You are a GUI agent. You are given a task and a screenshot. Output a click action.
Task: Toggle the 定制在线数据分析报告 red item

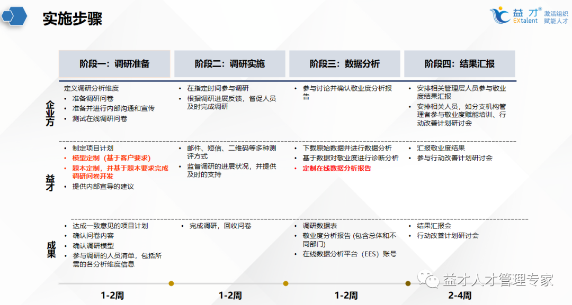point(335,169)
